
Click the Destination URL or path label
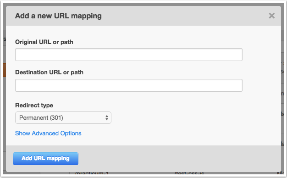click(49, 72)
